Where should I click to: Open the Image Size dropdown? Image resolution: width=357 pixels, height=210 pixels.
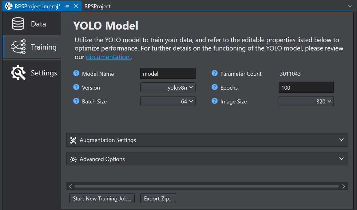click(306, 102)
